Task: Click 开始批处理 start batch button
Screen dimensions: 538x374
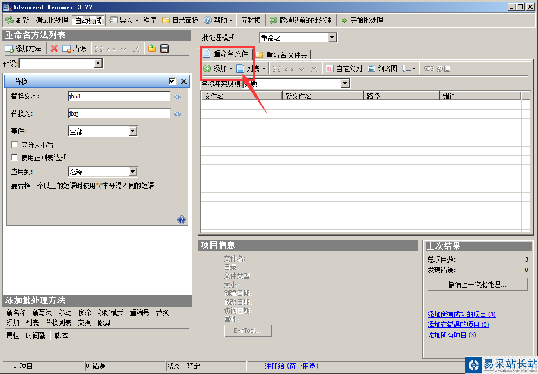Action: coord(362,20)
